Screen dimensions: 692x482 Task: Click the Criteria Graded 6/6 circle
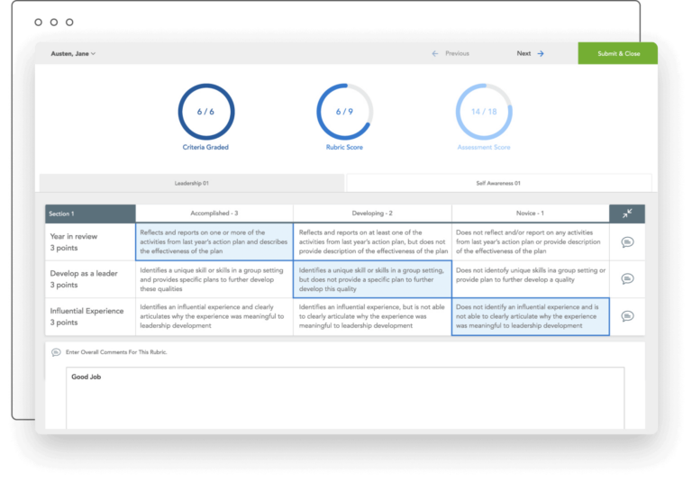click(x=206, y=112)
